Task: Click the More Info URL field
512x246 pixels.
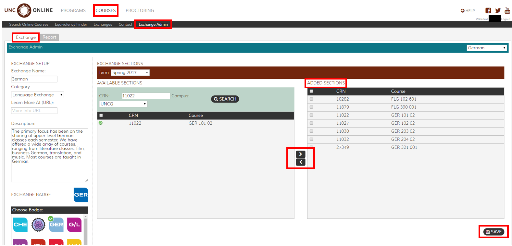Action: click(34, 111)
